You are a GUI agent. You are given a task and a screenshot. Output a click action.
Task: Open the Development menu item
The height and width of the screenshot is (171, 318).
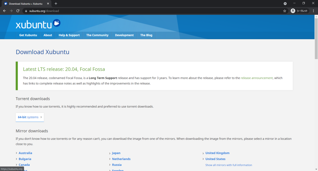tap(124, 35)
